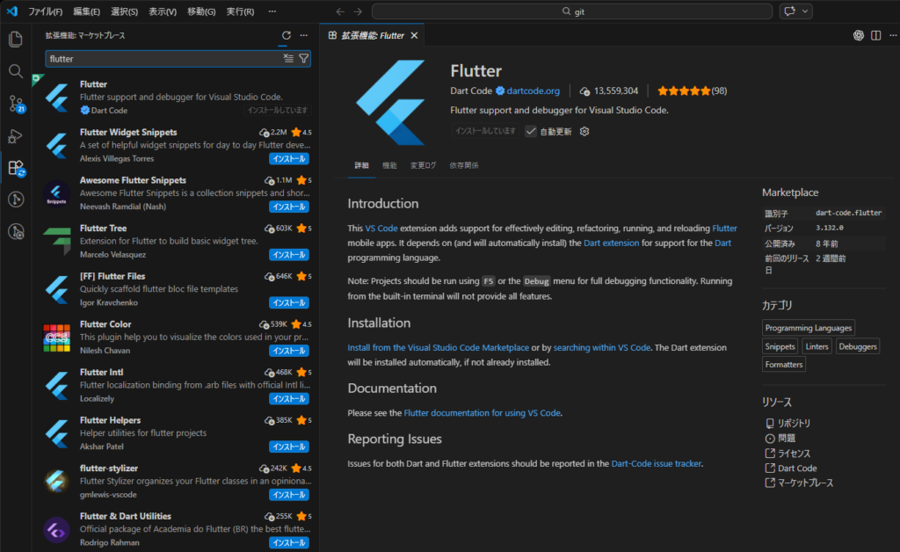Close the 拡張機能: Flutter editor tab
Screen dimensions: 900x552
click(414, 35)
